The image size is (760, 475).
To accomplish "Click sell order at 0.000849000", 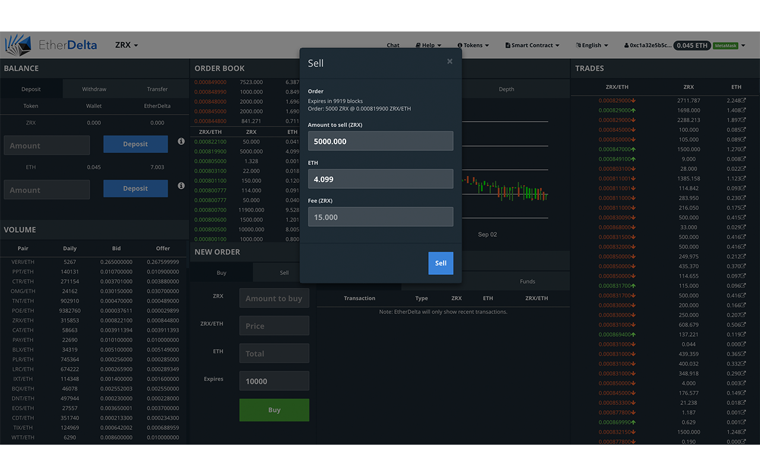I will (210, 82).
